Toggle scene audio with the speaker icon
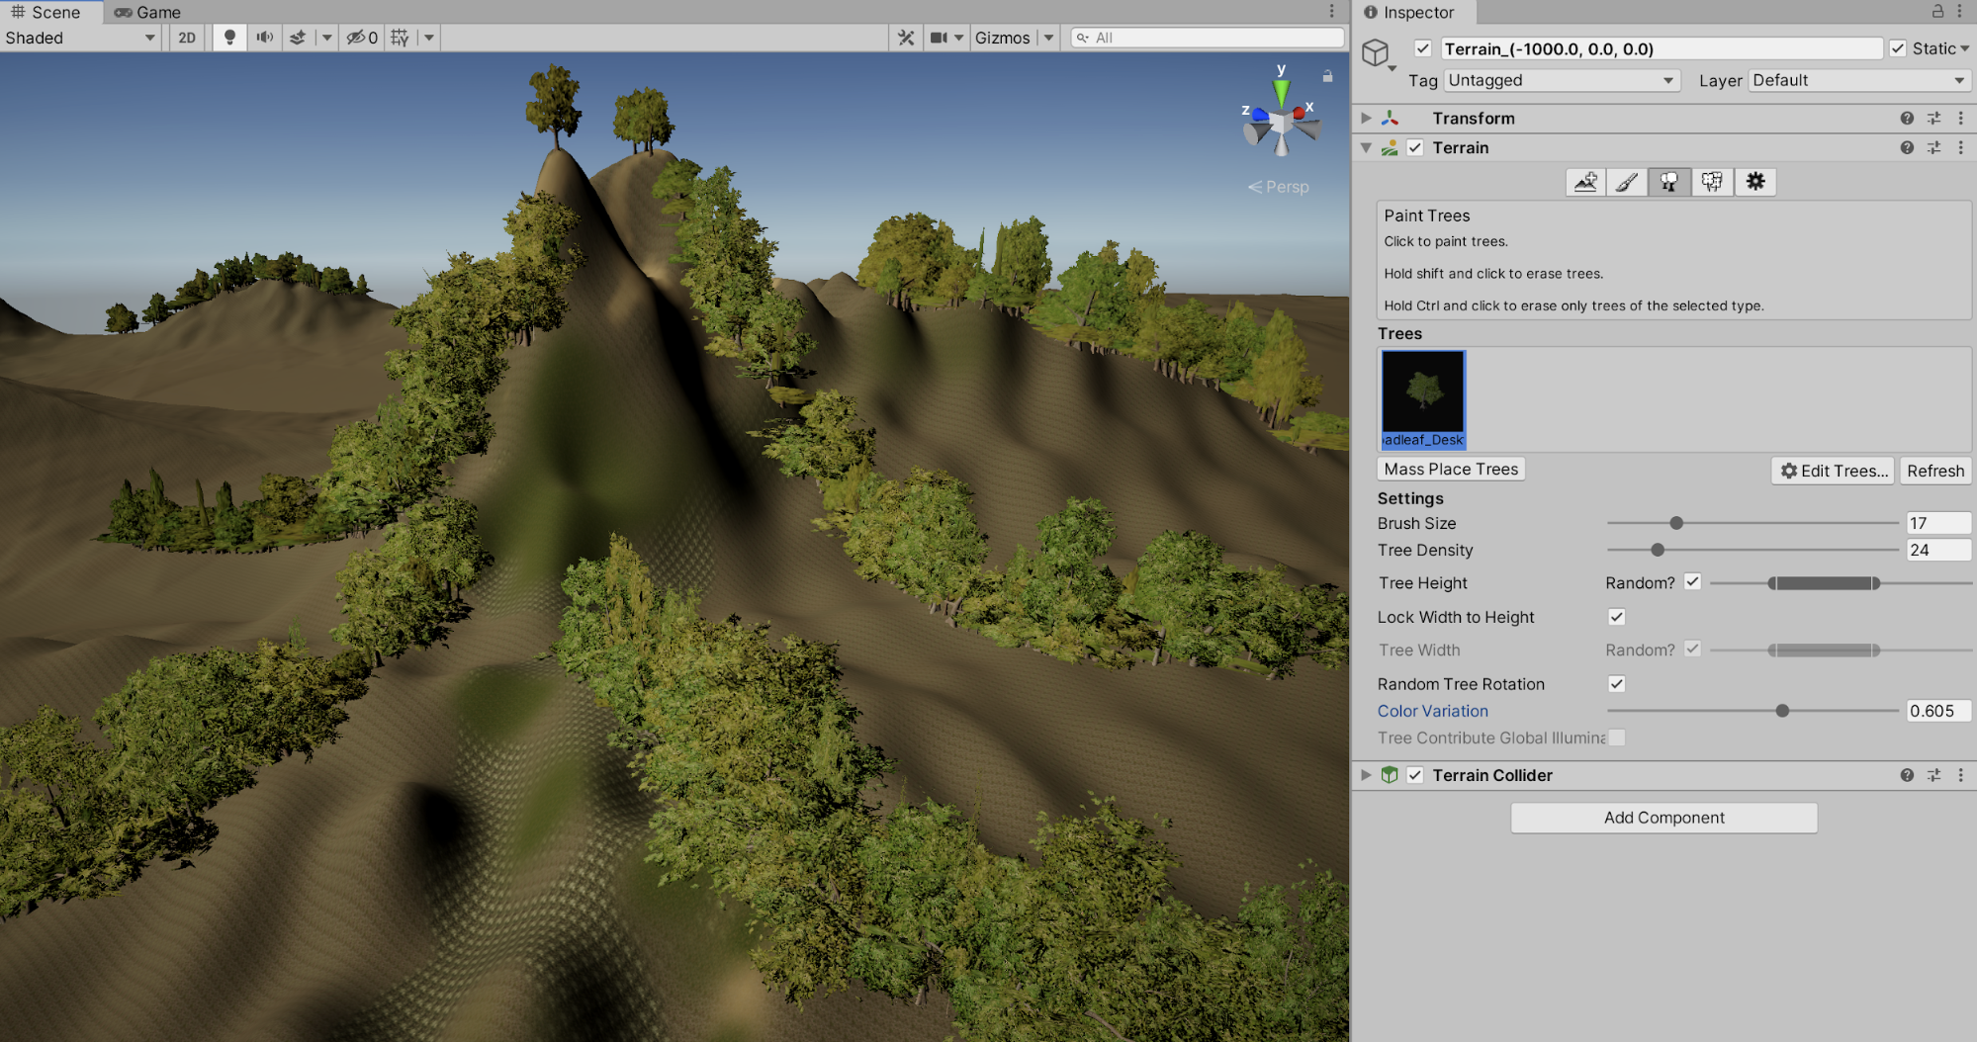The width and height of the screenshot is (1977, 1042). (x=264, y=38)
